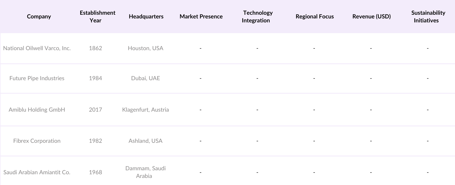Click the Establishment Year column header
Image resolution: width=455 pixels, height=185 pixels.
[x=97, y=16]
